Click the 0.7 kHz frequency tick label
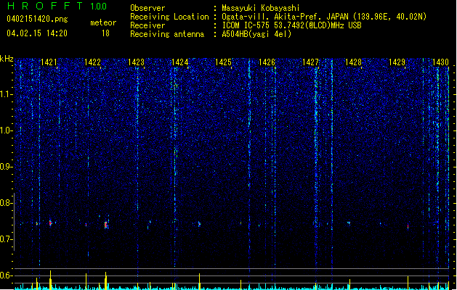The height and width of the screenshot is (290, 457). (7, 239)
